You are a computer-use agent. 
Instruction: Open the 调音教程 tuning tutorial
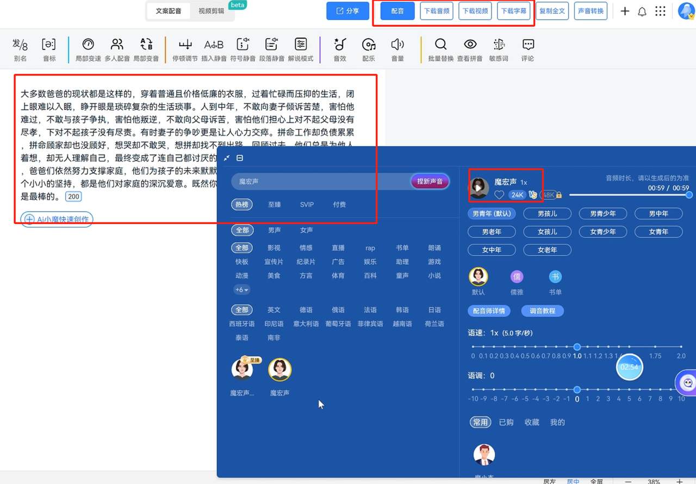pos(543,311)
